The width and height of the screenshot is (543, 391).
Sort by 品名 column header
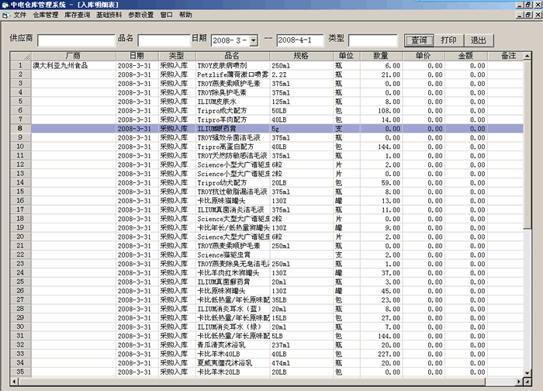point(232,56)
